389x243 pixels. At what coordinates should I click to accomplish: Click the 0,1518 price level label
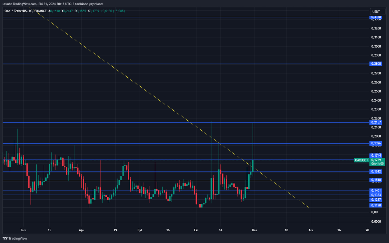376,180
